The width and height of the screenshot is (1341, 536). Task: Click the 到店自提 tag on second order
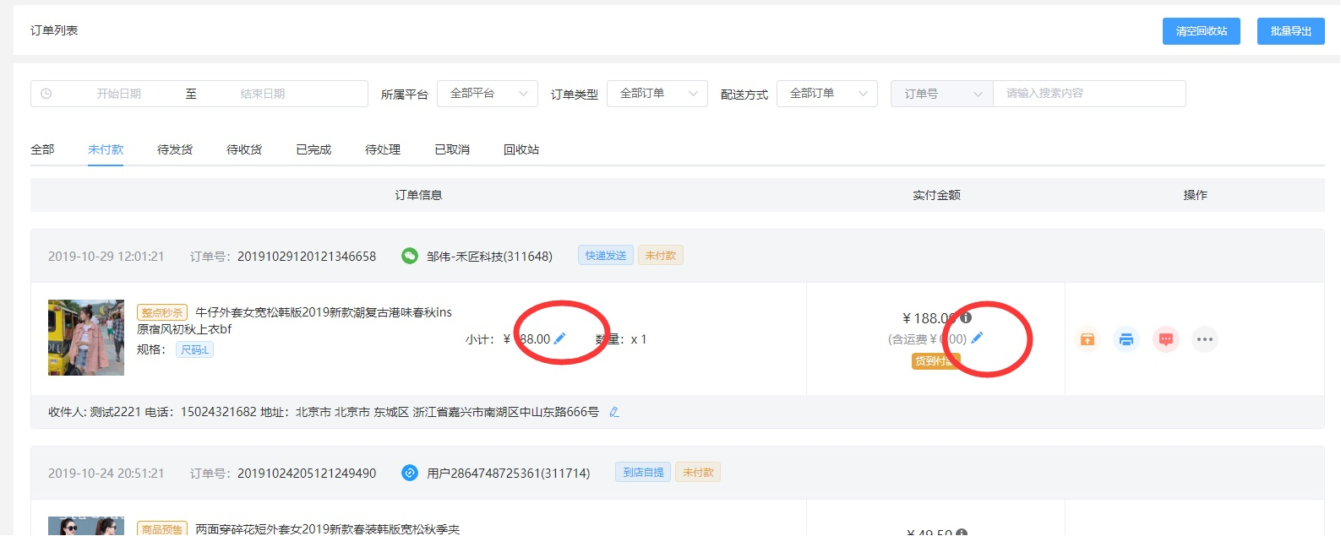point(643,473)
